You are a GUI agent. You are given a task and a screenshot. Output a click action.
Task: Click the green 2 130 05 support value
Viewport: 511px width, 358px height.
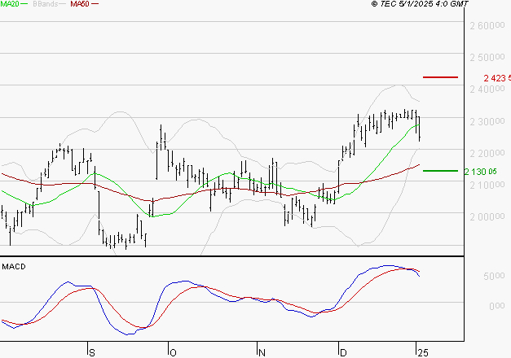point(481,172)
